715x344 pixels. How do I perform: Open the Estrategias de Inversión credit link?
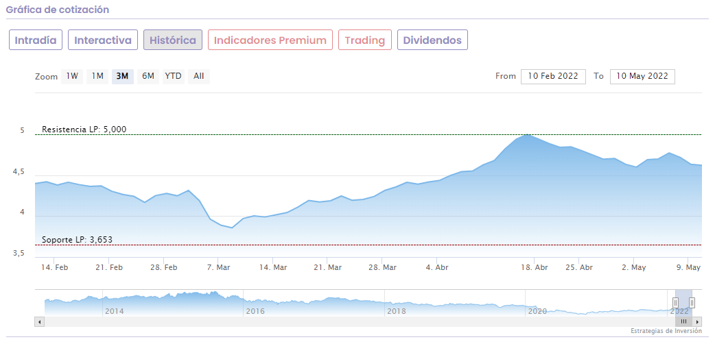click(x=666, y=331)
